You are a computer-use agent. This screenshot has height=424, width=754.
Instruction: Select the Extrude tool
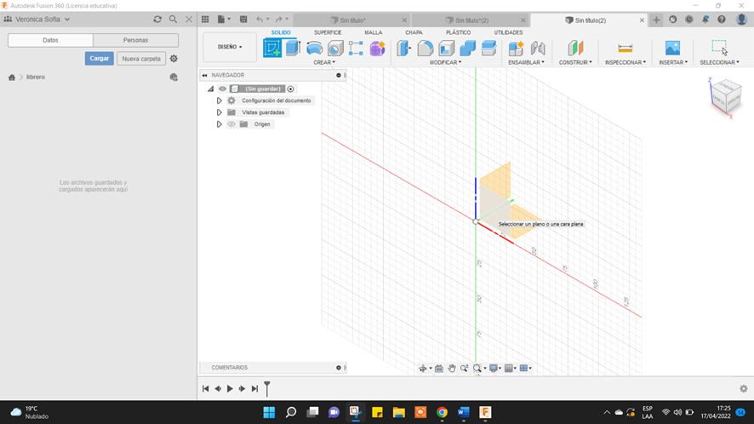(x=293, y=49)
